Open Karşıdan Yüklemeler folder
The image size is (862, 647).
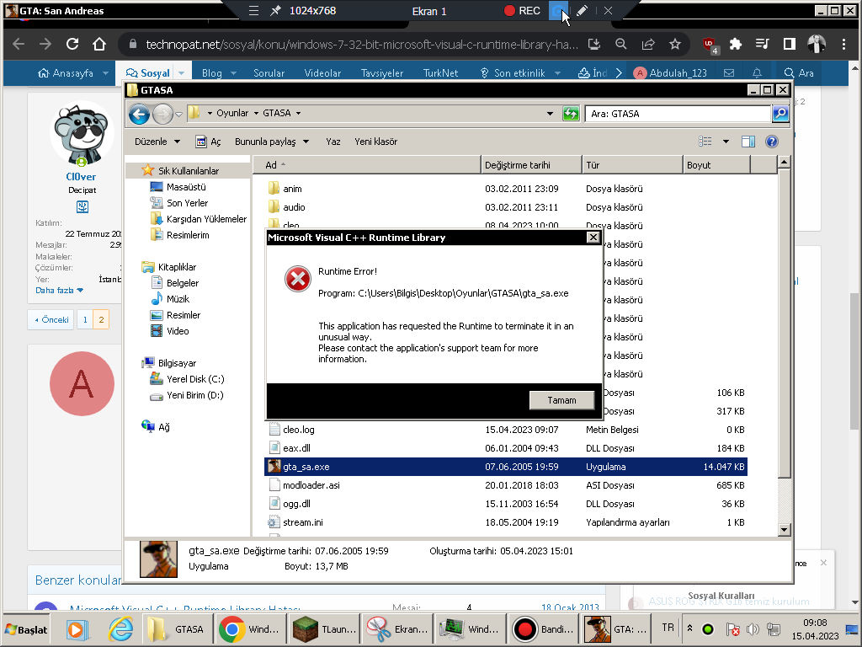coord(206,219)
